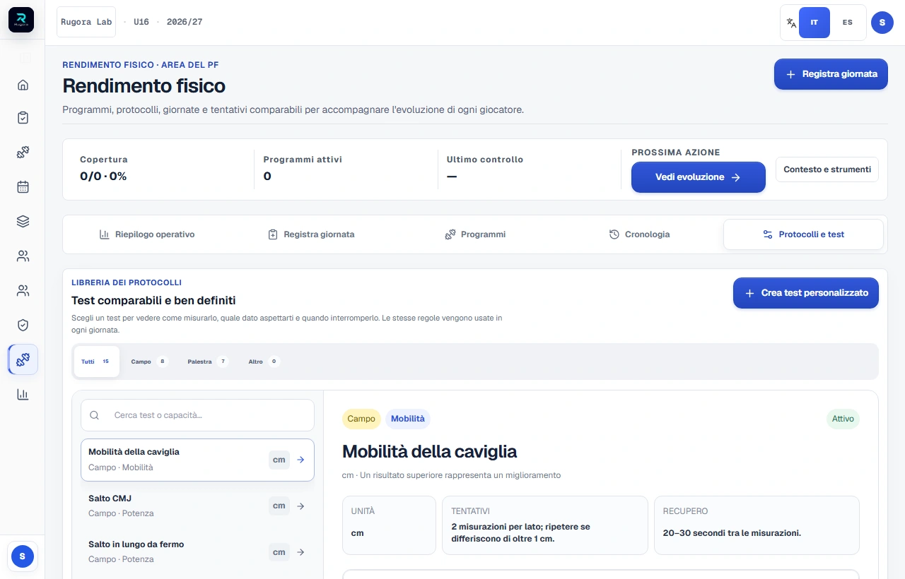Switch to the Programmi tab

point(475,234)
